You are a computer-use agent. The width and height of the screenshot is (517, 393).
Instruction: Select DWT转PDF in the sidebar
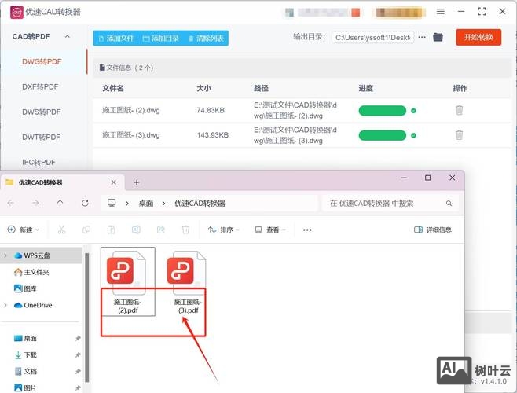coord(41,137)
